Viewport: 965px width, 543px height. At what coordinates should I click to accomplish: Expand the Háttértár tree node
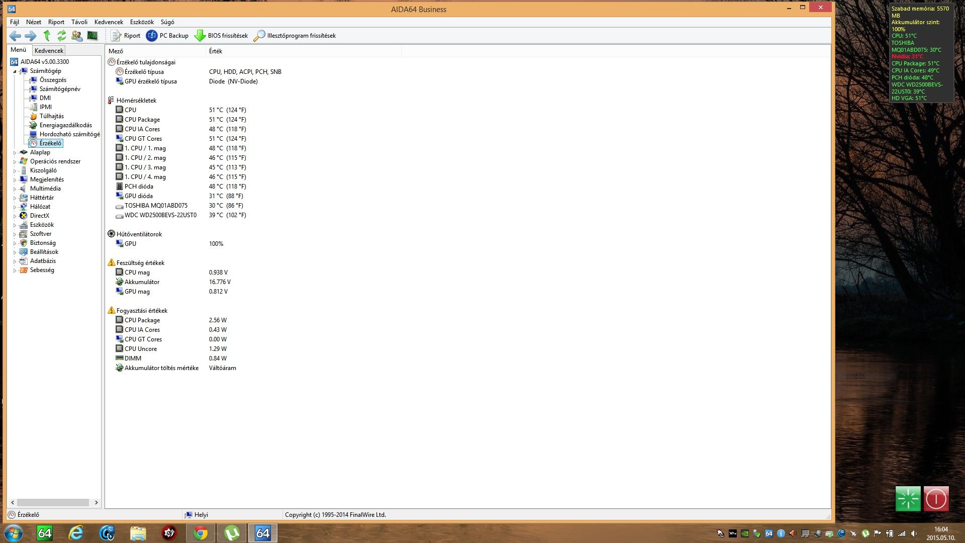pyautogui.click(x=15, y=198)
